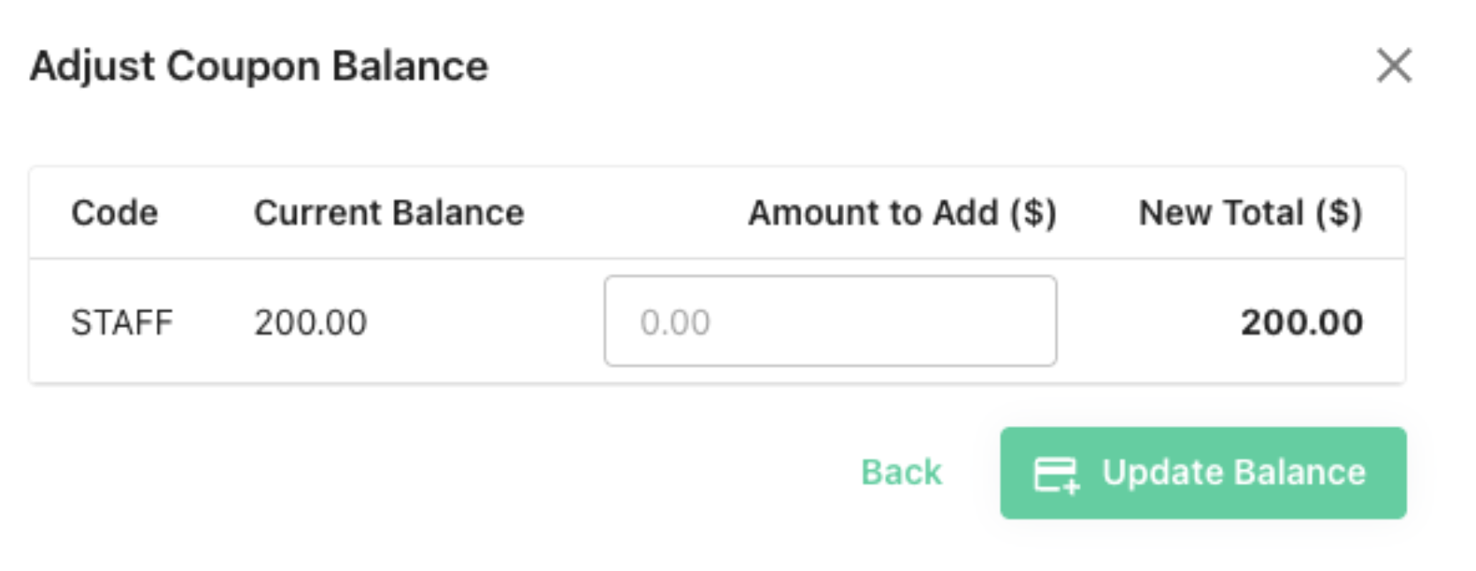Click the X icon at the dialog corner
The image size is (1476, 571).
(x=1394, y=65)
